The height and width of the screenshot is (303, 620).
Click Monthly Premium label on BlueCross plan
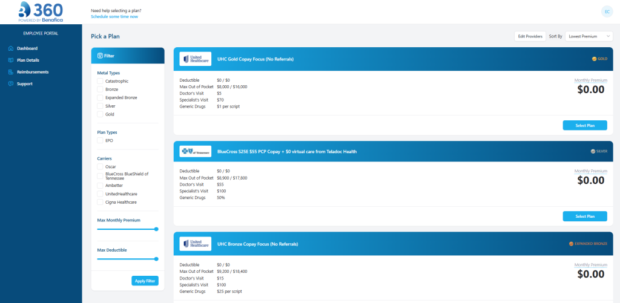coord(591,171)
